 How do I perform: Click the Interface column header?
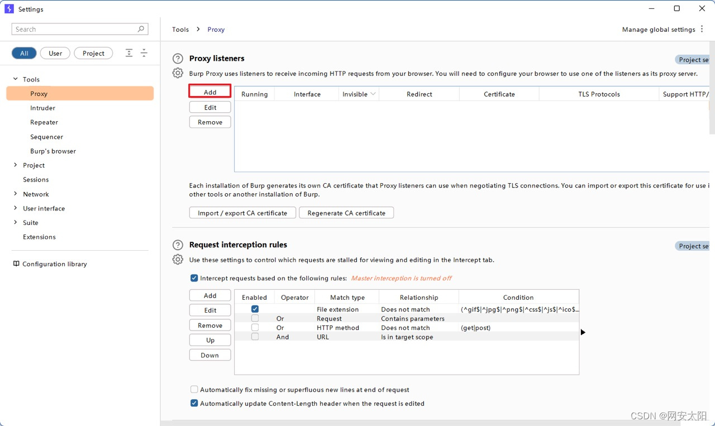click(x=307, y=94)
